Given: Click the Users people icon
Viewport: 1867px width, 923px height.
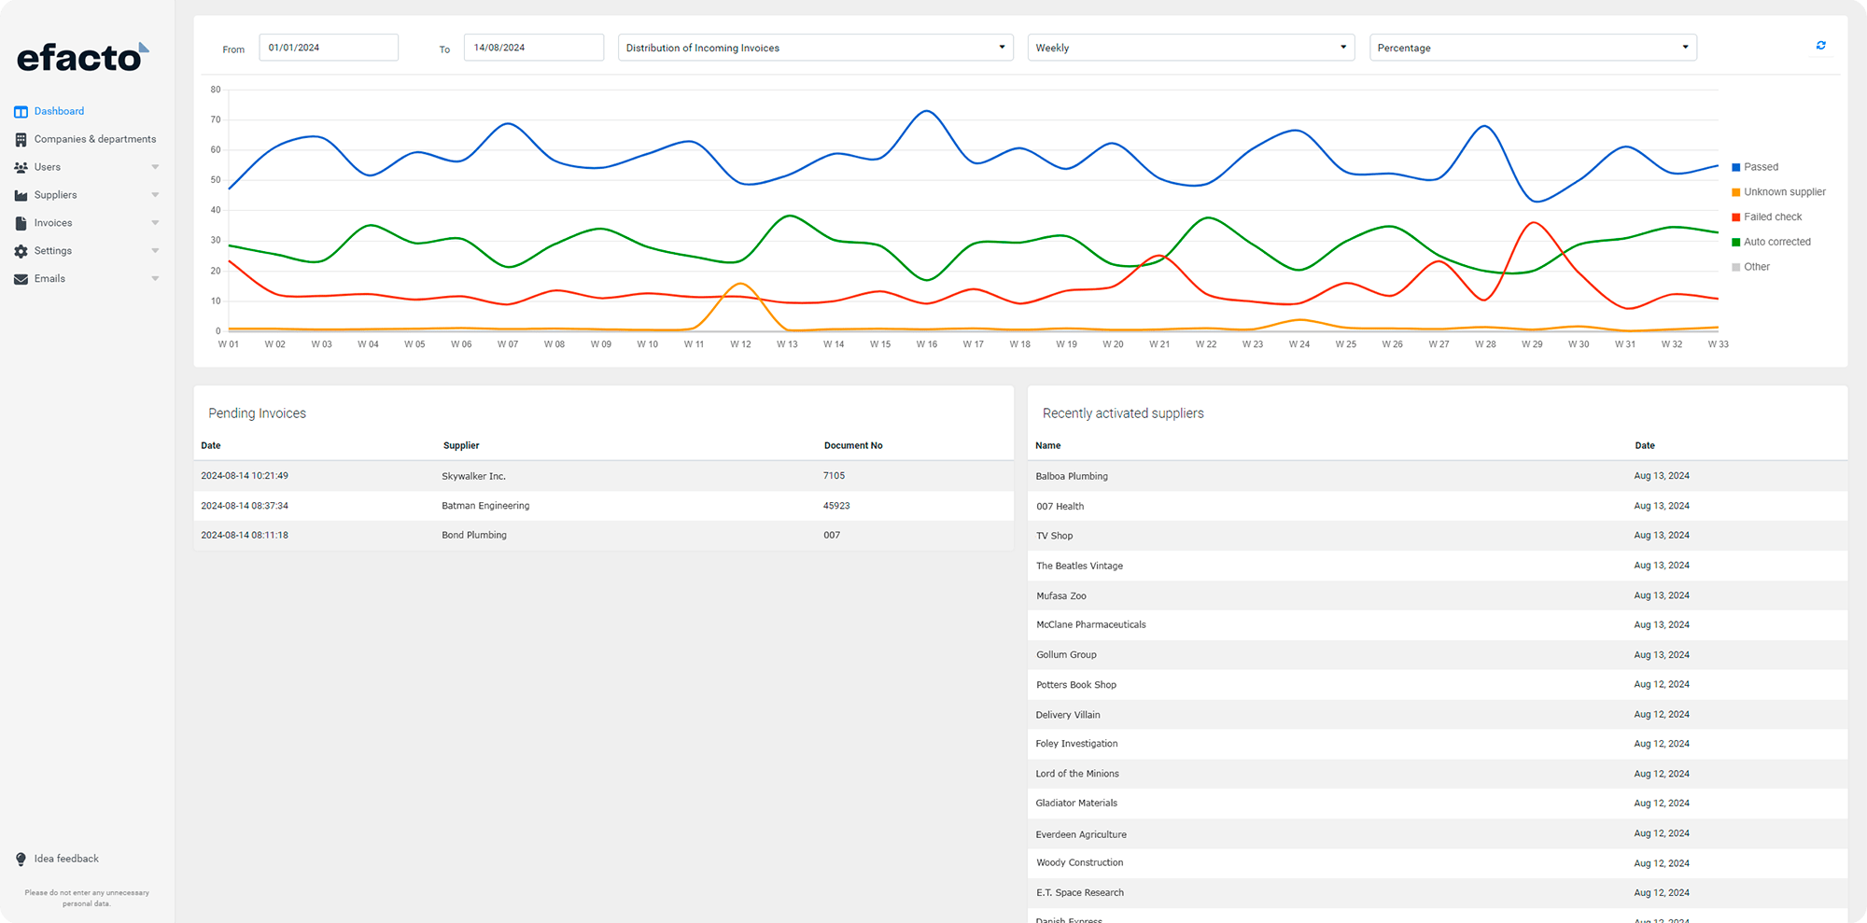Looking at the screenshot, I should [21, 168].
